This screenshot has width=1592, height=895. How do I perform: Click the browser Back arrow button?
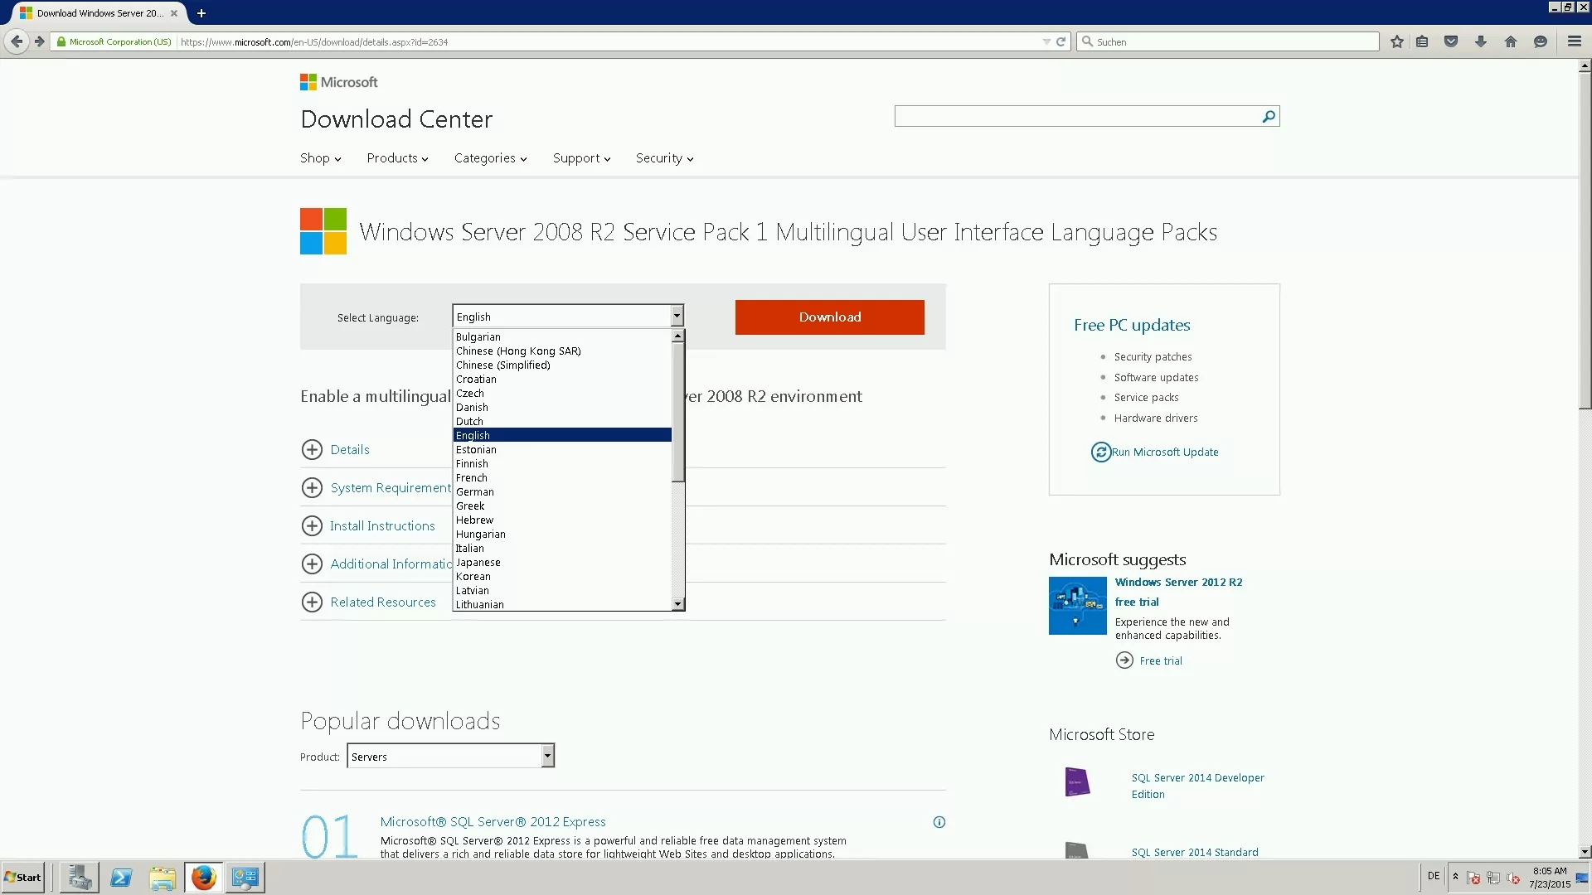click(17, 41)
